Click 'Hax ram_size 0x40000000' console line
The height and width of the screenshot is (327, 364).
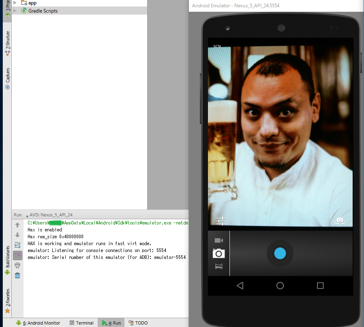[x=56, y=237]
